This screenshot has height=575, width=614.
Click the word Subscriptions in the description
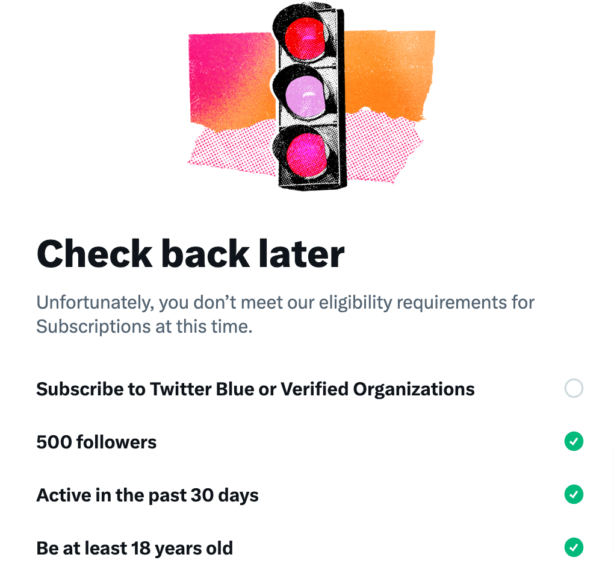click(93, 327)
